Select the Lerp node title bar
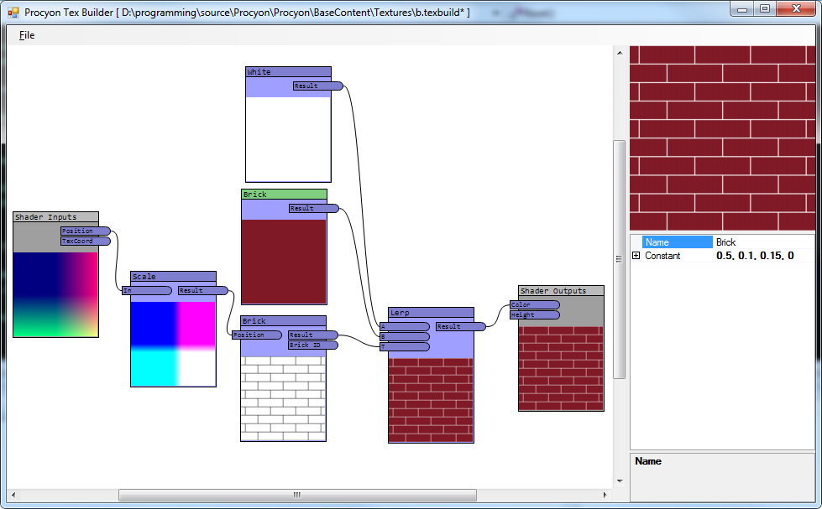The width and height of the screenshot is (822, 509). (431, 313)
